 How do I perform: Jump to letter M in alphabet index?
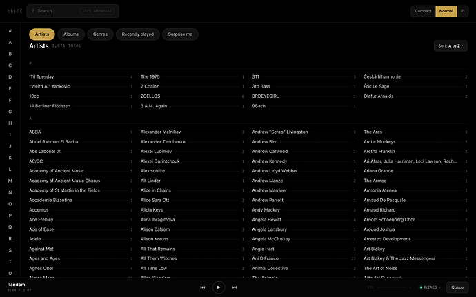tap(10, 181)
